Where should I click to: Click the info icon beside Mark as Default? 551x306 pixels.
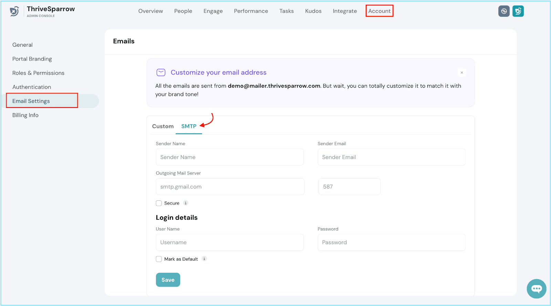coord(204,259)
